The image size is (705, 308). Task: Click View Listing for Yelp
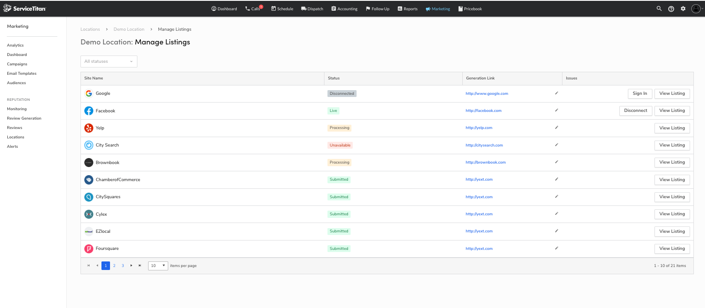pyautogui.click(x=672, y=128)
